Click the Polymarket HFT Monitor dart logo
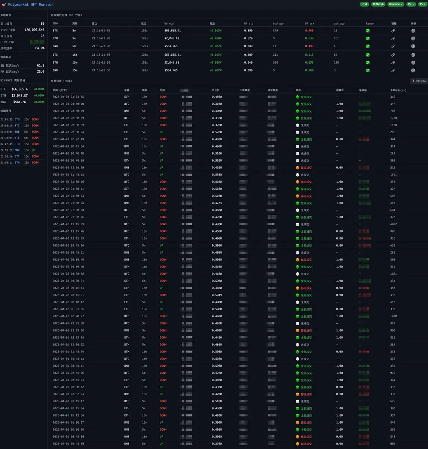The width and height of the screenshot is (428, 449). (x=4, y=4)
